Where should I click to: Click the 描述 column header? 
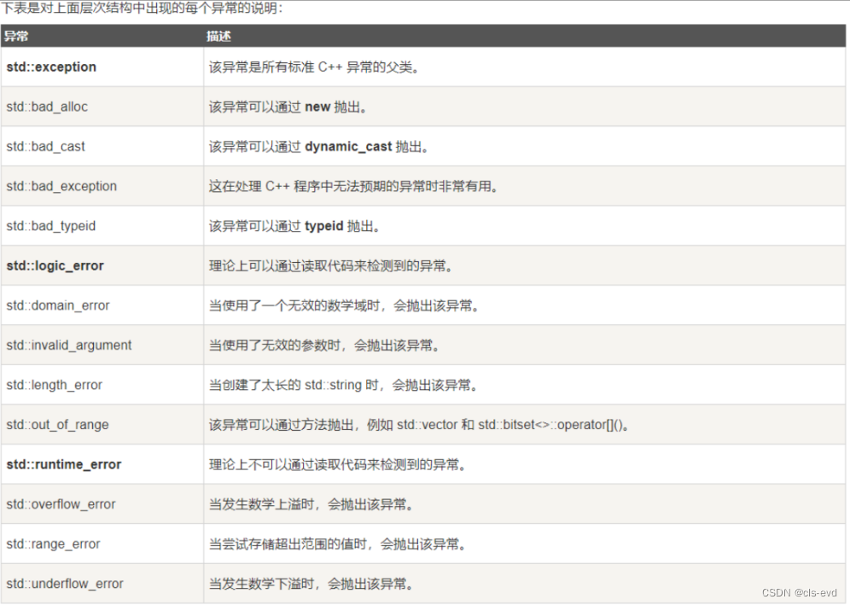point(219,37)
